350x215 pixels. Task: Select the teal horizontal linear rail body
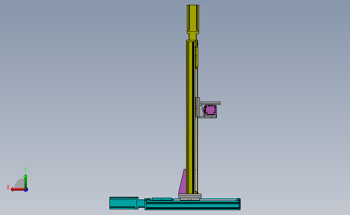[193, 204]
